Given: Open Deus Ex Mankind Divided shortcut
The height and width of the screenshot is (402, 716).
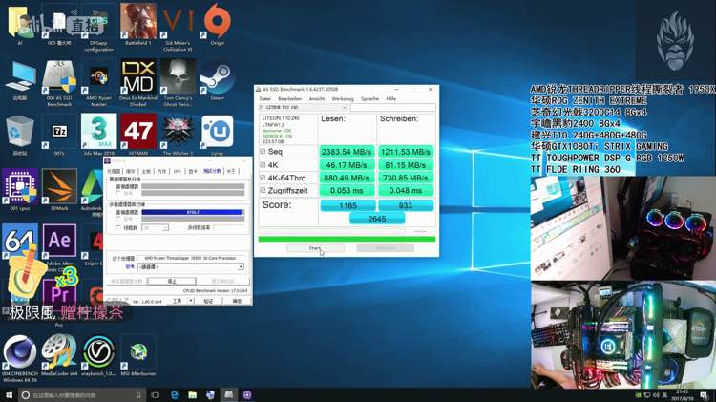Looking at the screenshot, I should (x=137, y=83).
